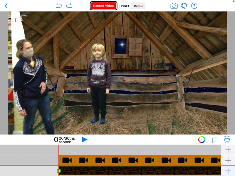
Task: Tap the blue plus on the bottom layer
Action: point(228,171)
